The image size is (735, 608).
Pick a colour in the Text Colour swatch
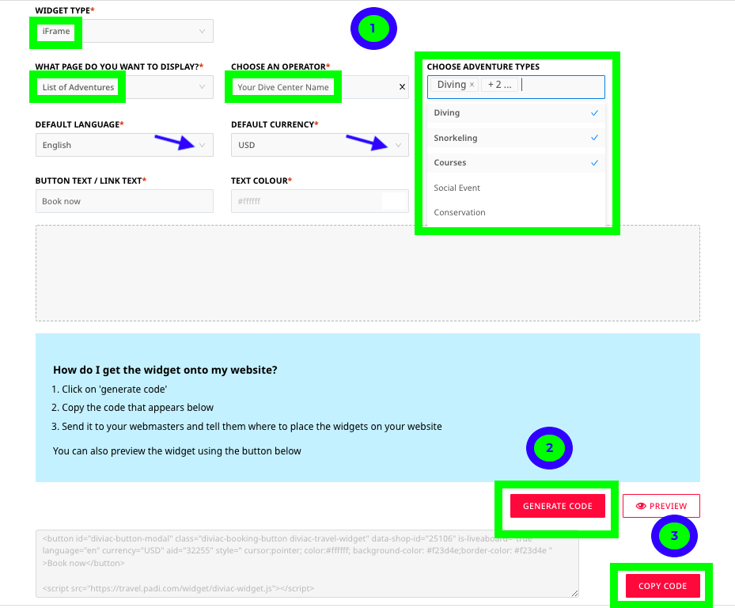coord(392,201)
